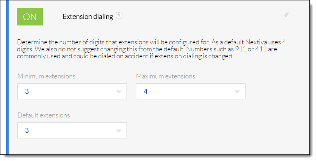Click the Maximum extensions dropdown arrow
The width and height of the screenshot is (316, 161).
pyautogui.click(x=237, y=92)
